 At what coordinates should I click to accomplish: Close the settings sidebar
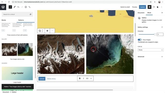162,13
